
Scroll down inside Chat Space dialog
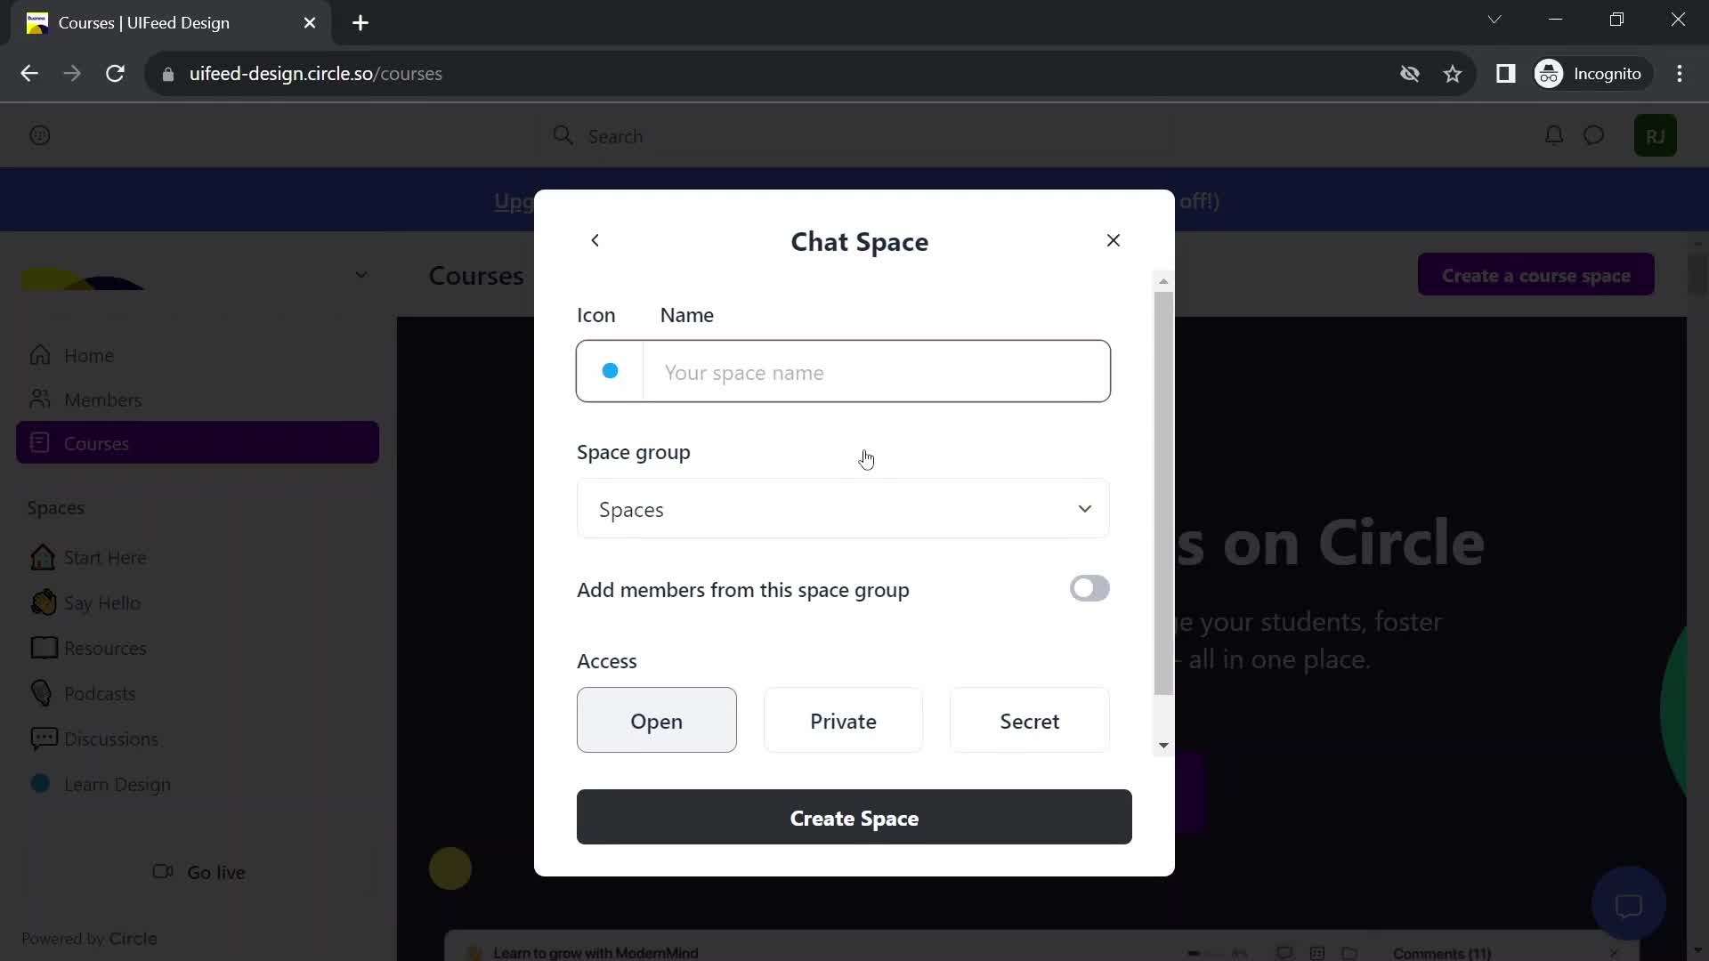tap(1163, 745)
